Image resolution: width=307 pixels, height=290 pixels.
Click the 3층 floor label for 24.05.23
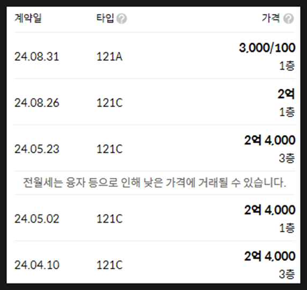click(x=287, y=158)
